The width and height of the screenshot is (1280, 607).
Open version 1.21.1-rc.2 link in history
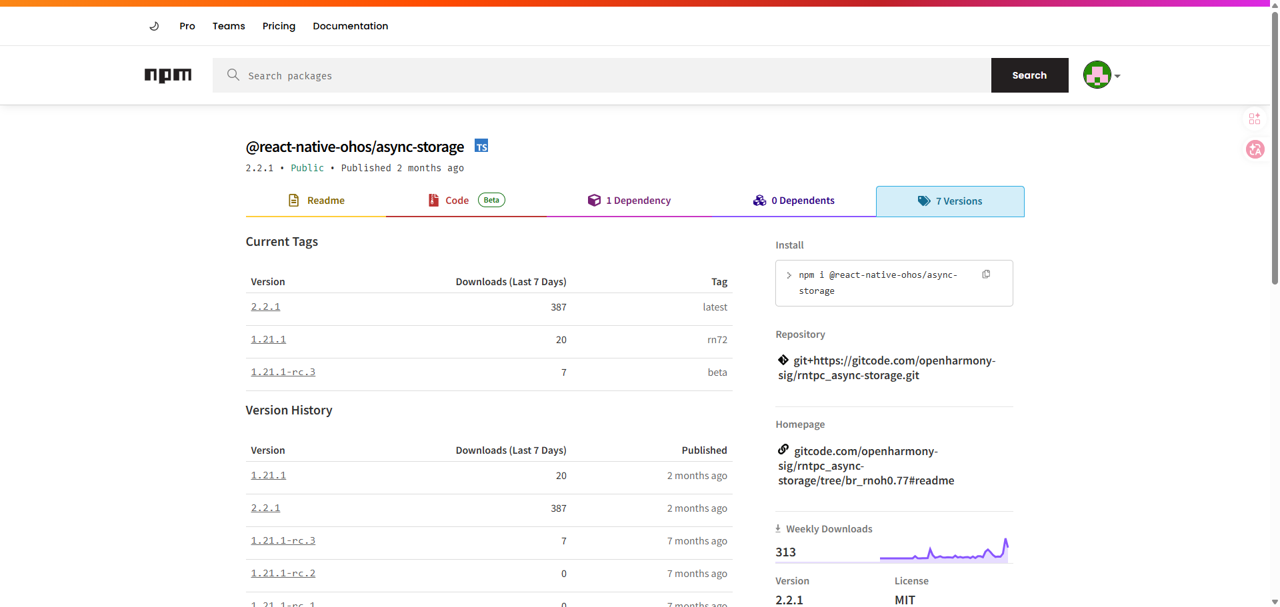click(x=283, y=573)
